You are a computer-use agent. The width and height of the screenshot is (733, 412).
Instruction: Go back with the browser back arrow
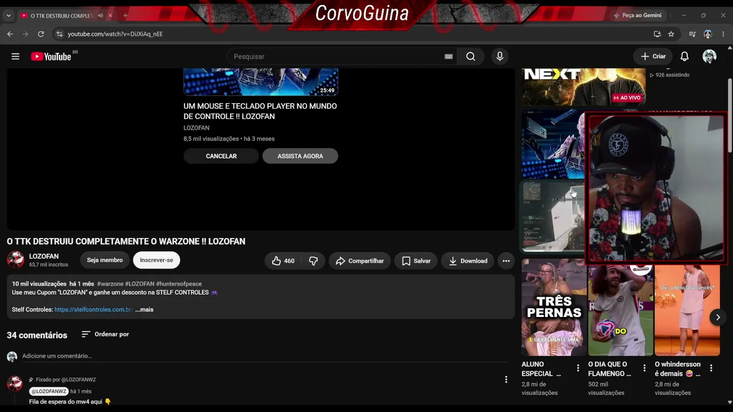pos(10,34)
